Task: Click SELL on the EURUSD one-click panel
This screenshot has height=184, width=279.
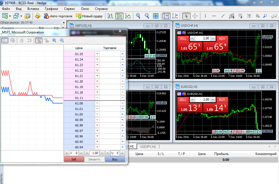Action: click(183, 100)
